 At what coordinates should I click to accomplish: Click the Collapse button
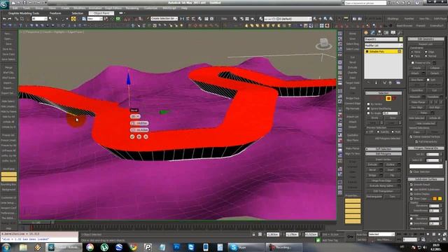coord(435,68)
